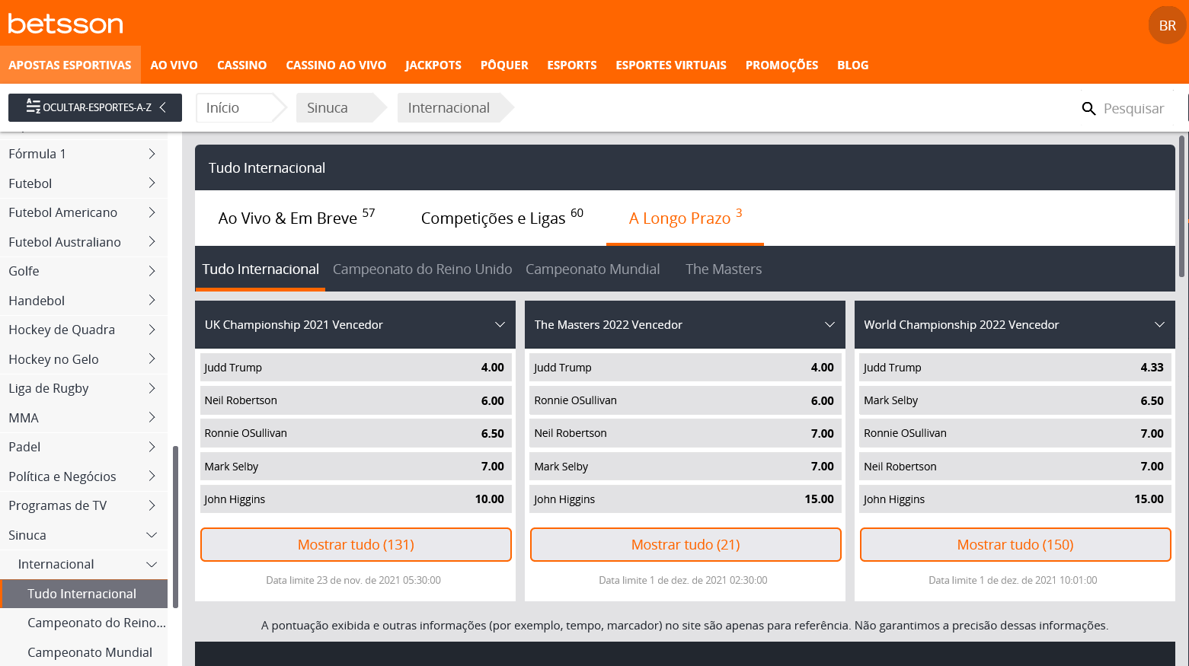Open Campeonato do Reino... in sidebar
Viewport: 1189px width, 666px height.
tap(84, 623)
